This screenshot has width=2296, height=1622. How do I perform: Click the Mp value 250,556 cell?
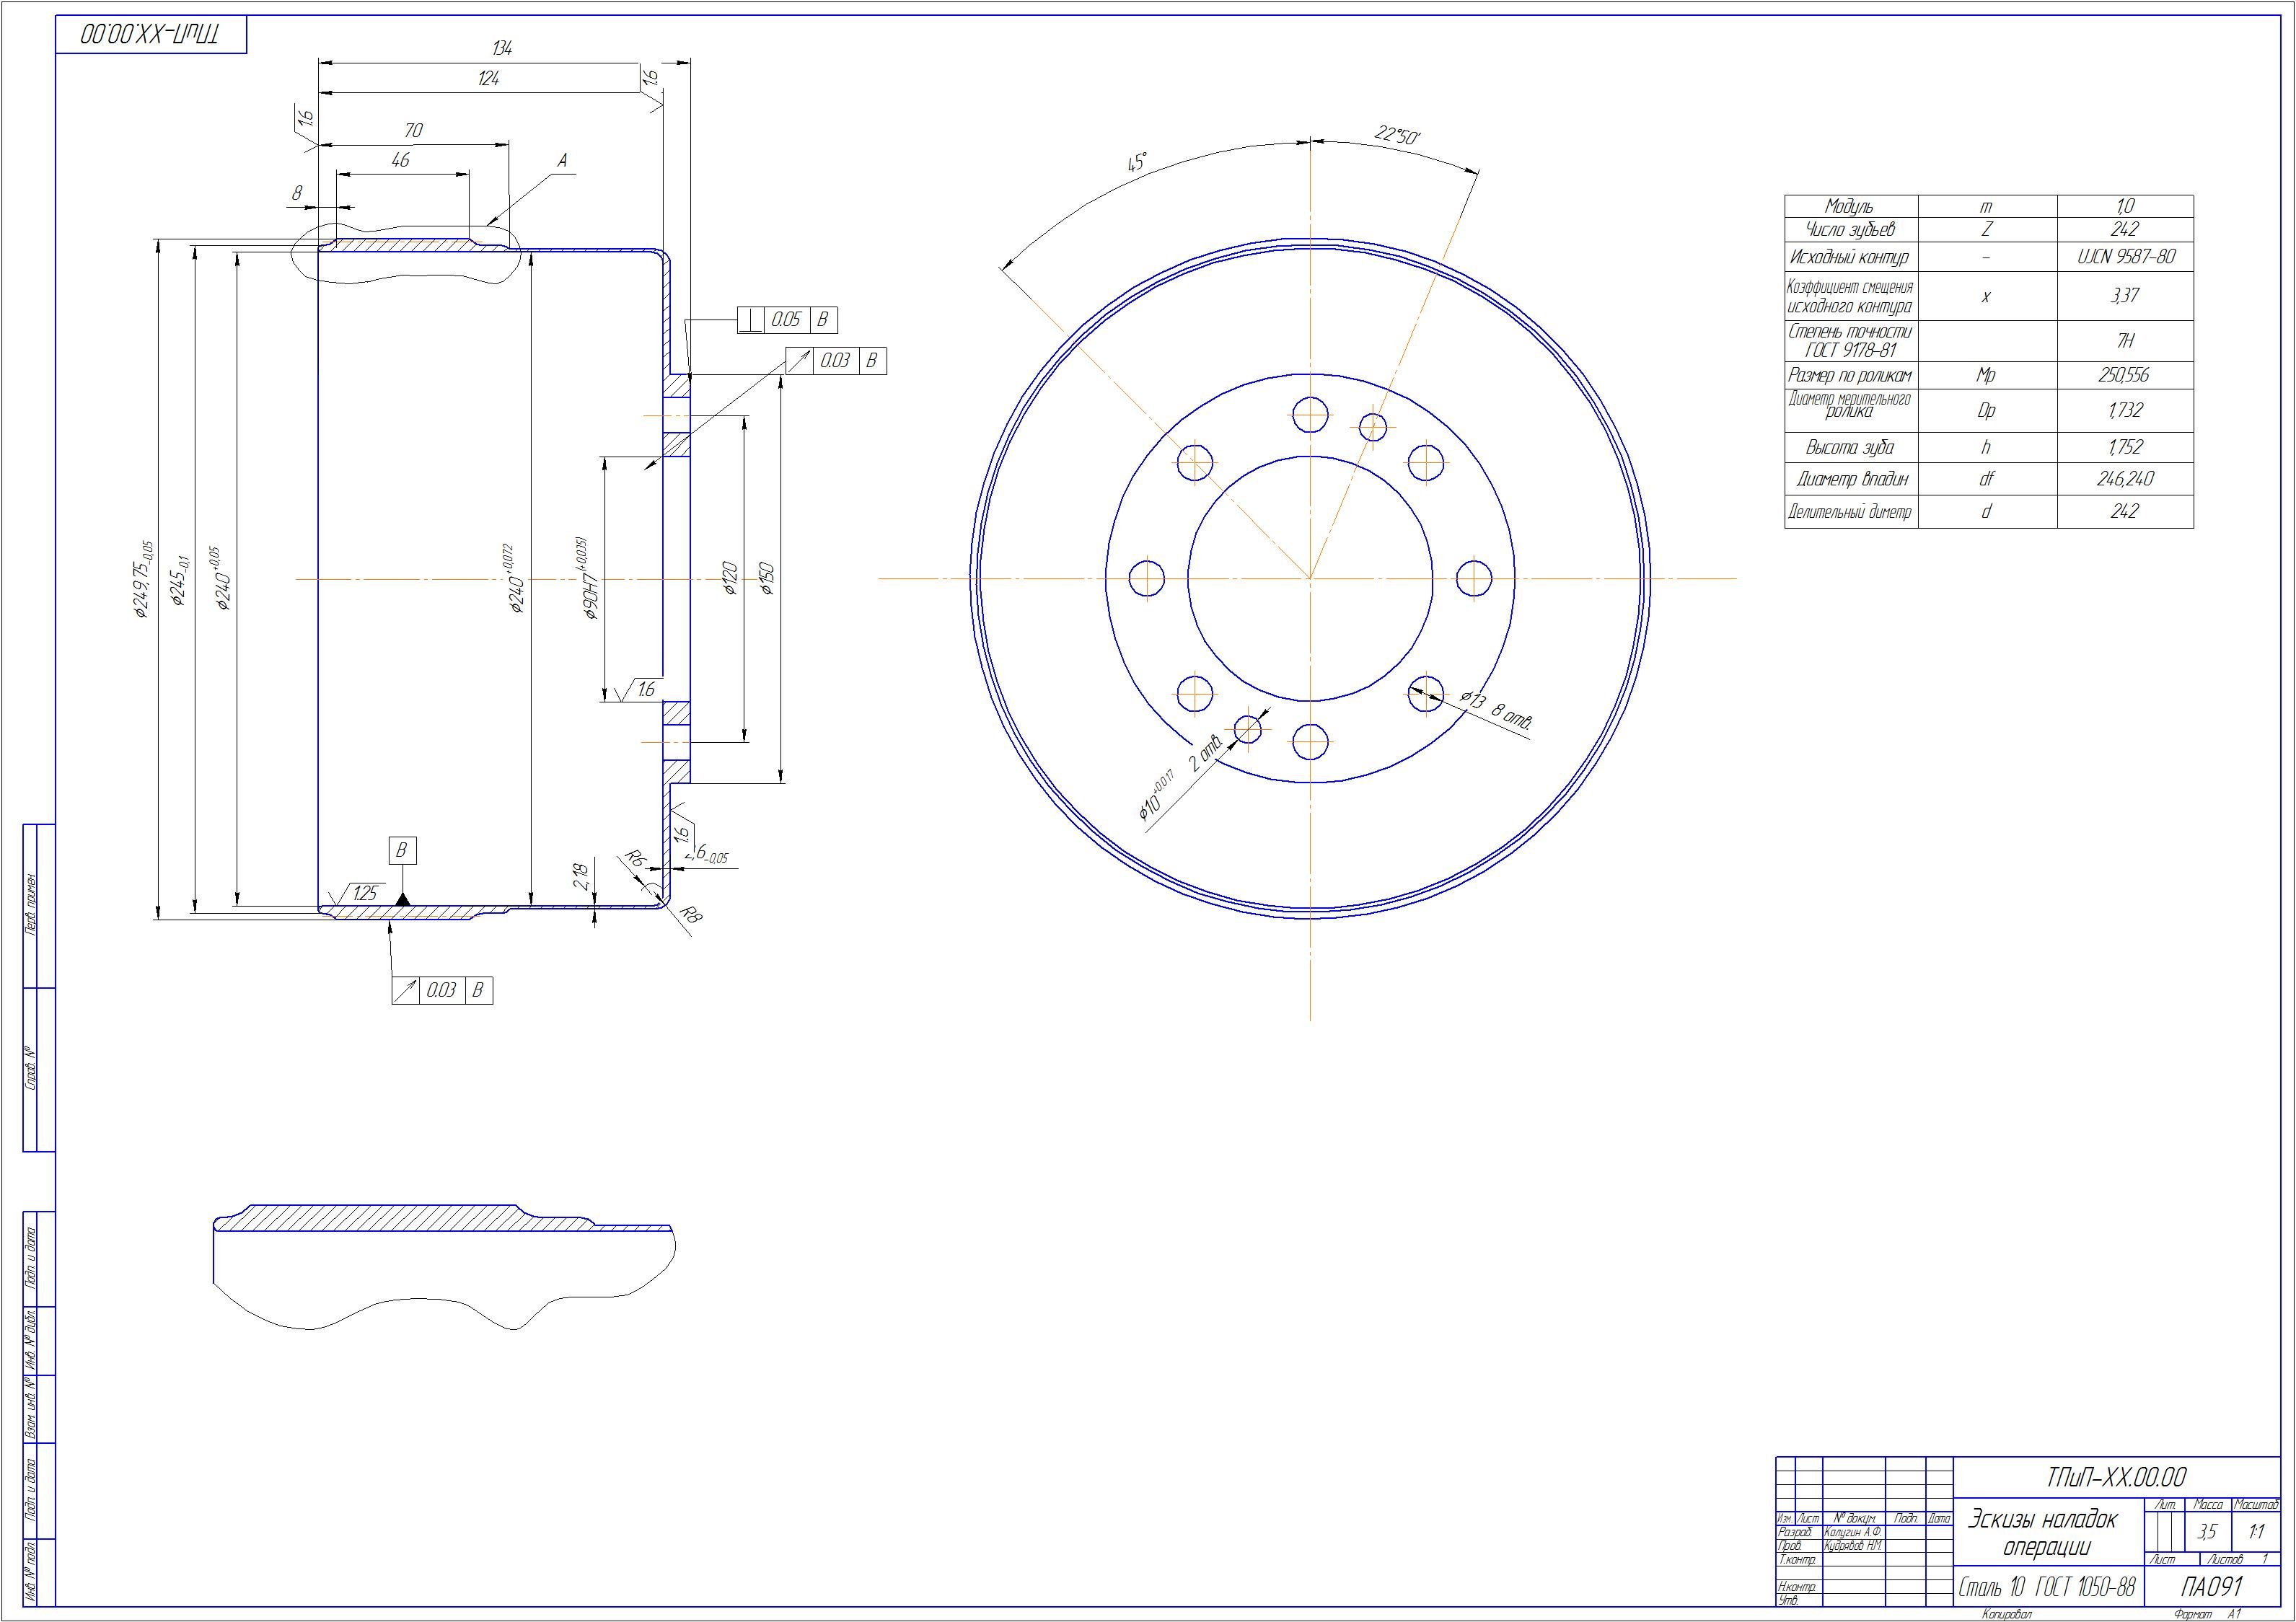click(x=2124, y=376)
